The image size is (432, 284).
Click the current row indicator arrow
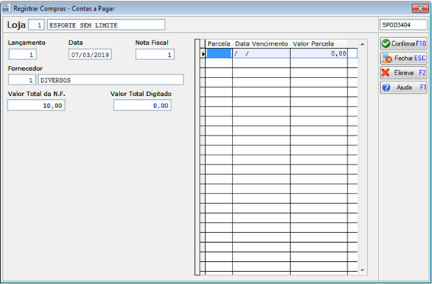[x=203, y=54]
